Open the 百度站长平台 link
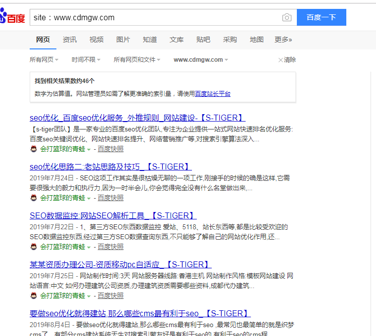This screenshot has height=336, width=376. [x=213, y=94]
